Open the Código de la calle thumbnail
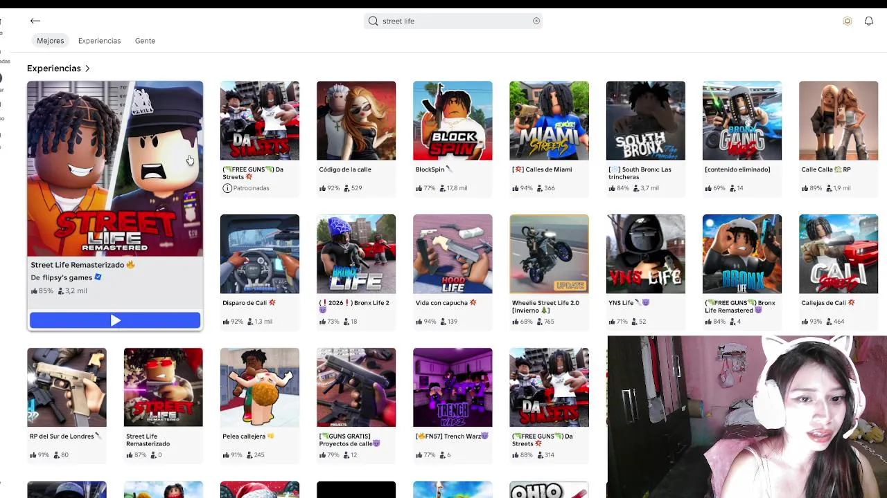887x498 pixels. [x=356, y=120]
